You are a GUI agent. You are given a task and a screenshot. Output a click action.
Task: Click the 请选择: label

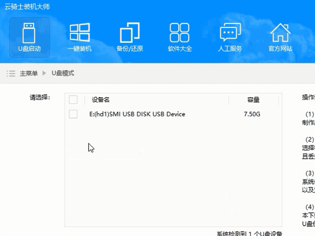(40, 97)
